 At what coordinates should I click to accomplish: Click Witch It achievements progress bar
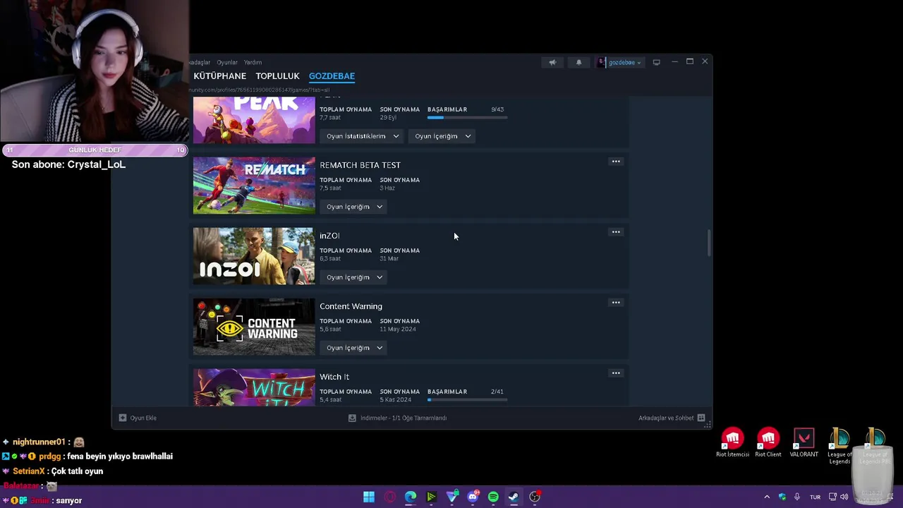[467, 400]
